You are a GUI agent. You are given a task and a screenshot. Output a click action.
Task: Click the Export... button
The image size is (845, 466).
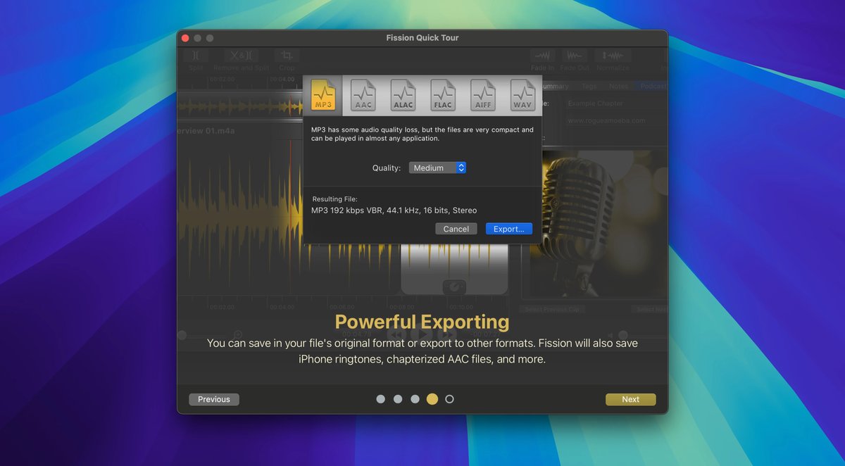[508, 229]
